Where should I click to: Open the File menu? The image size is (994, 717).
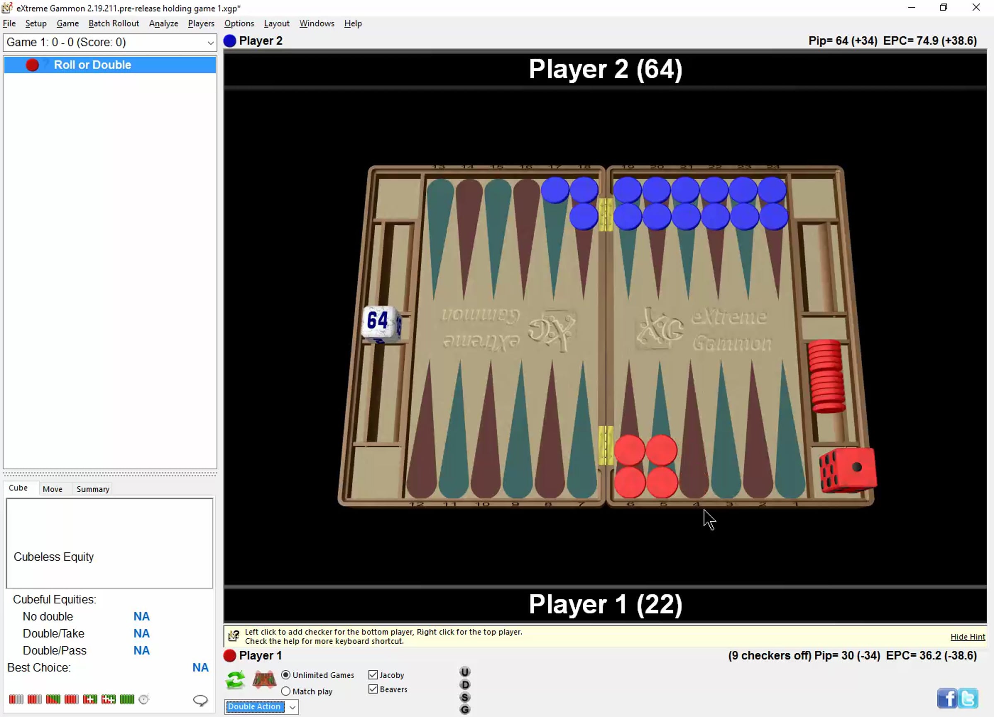(9, 24)
